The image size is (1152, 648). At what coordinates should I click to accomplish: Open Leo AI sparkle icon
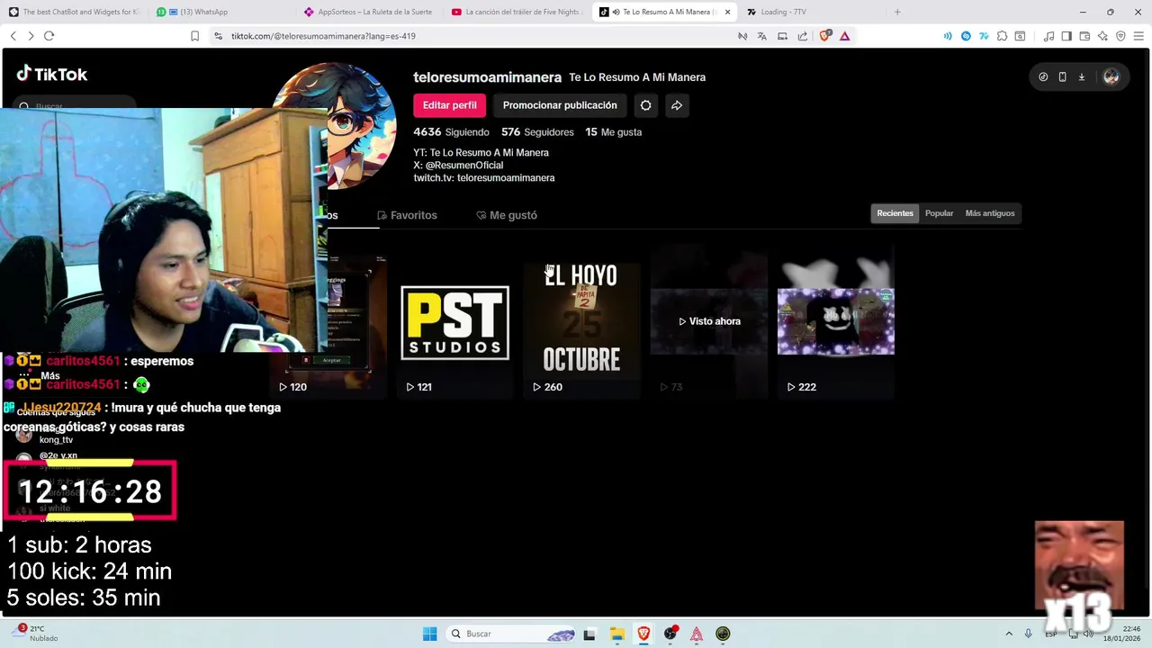(1102, 36)
